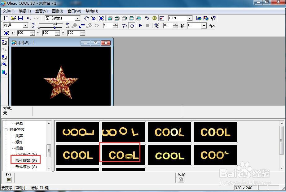The width and height of the screenshot is (286, 192).
Task: Click the last face selection icon in toolbar
Action: (139, 18)
